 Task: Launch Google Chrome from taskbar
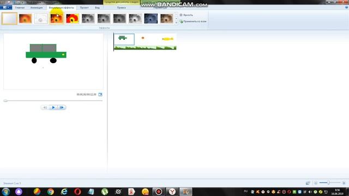coord(51,192)
